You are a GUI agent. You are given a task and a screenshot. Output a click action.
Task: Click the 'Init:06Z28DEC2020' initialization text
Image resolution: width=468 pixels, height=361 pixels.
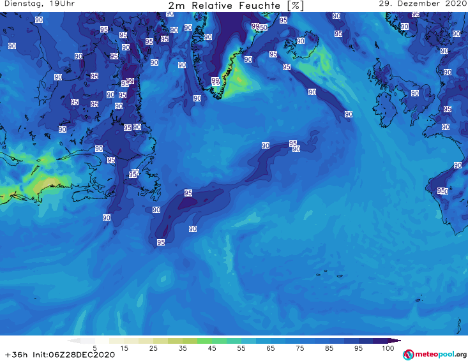pyautogui.click(x=73, y=355)
